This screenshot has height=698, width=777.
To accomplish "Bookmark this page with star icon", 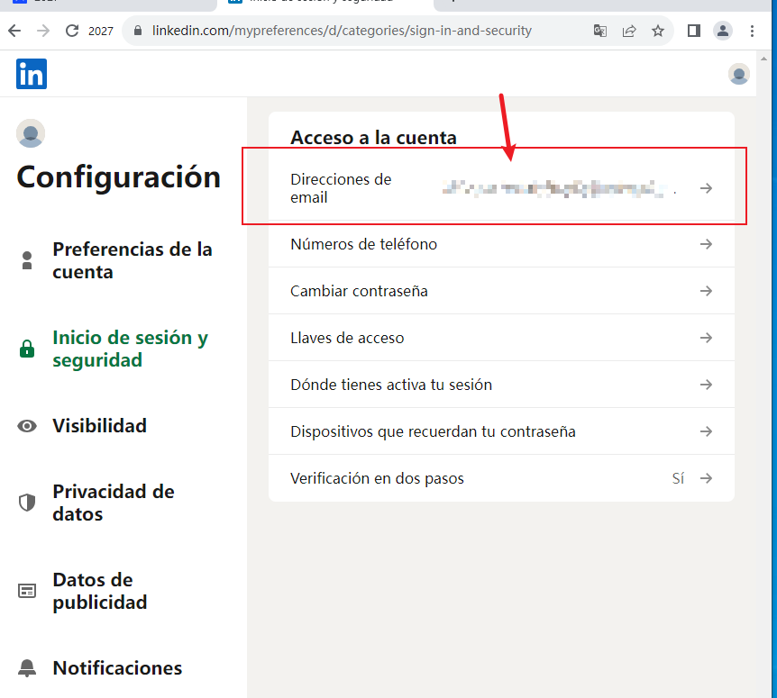I will pyautogui.click(x=658, y=31).
